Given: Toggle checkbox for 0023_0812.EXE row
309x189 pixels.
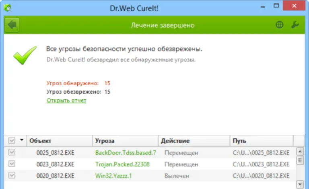Looking at the screenshot, I should [x=12, y=164].
